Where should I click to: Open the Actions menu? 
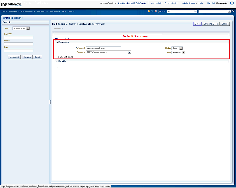(58, 28)
